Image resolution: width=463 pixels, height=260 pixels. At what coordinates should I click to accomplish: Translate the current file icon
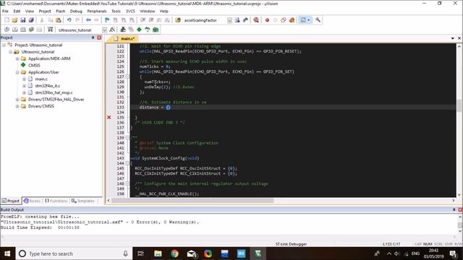[x=7, y=30]
